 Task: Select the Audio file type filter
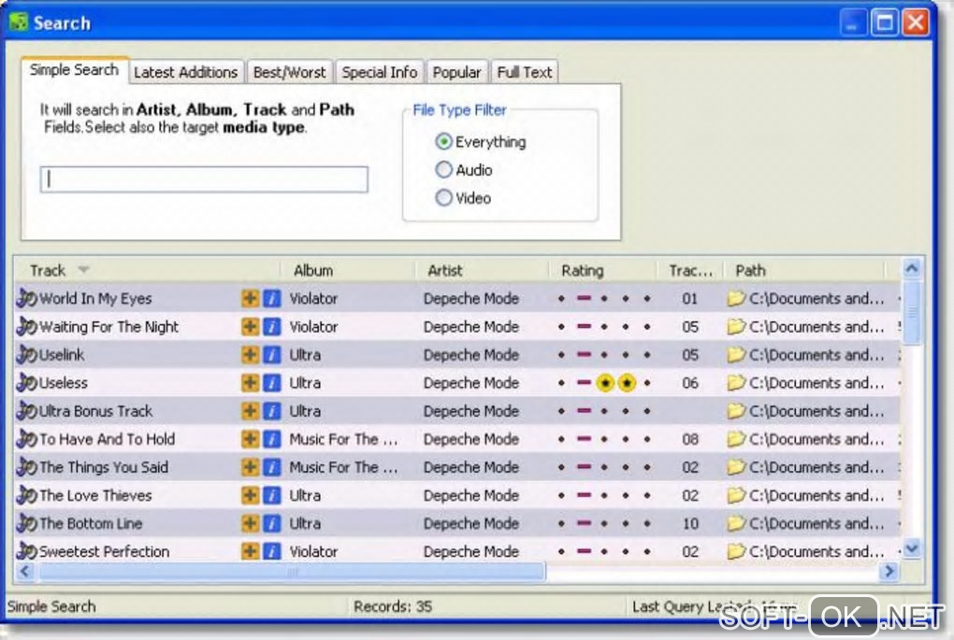point(443,169)
